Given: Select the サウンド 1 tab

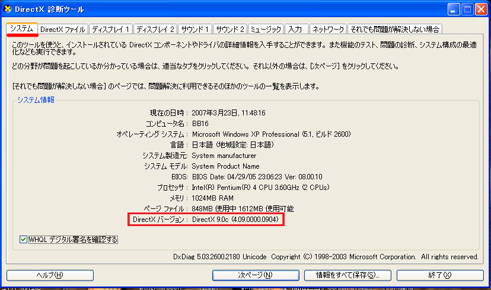Looking at the screenshot, I should [195, 30].
